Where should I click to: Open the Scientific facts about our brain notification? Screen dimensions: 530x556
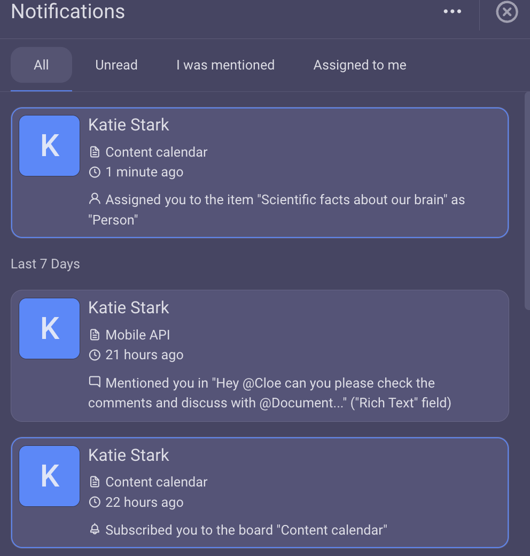tap(260, 173)
